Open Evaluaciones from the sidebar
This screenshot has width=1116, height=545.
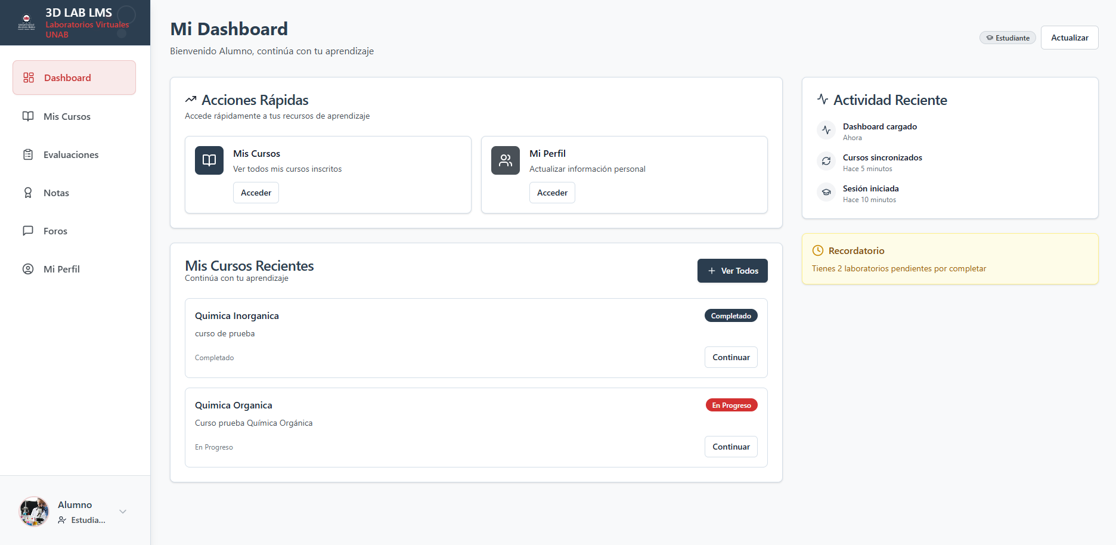[70, 154]
